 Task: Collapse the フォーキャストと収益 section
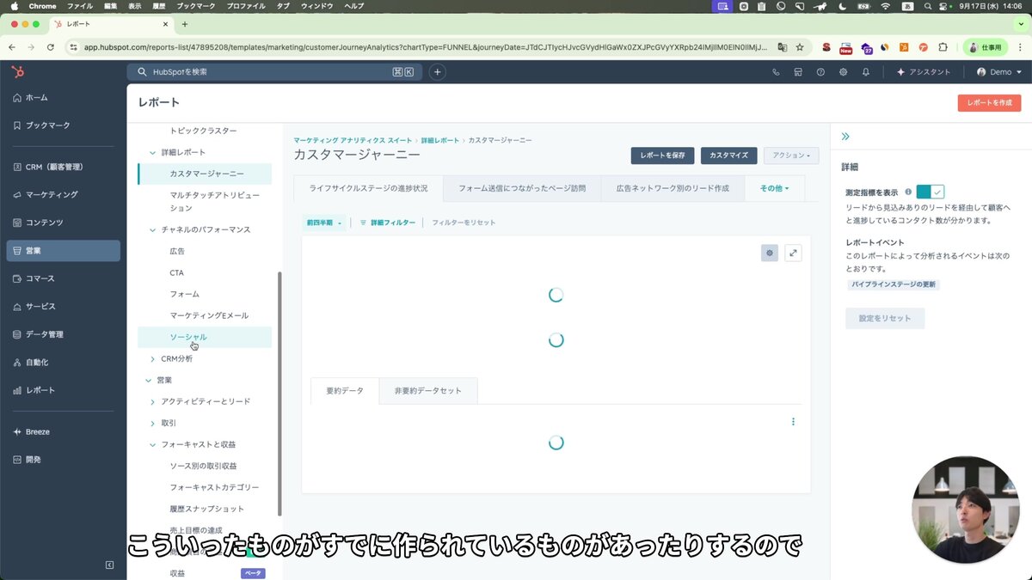point(151,444)
